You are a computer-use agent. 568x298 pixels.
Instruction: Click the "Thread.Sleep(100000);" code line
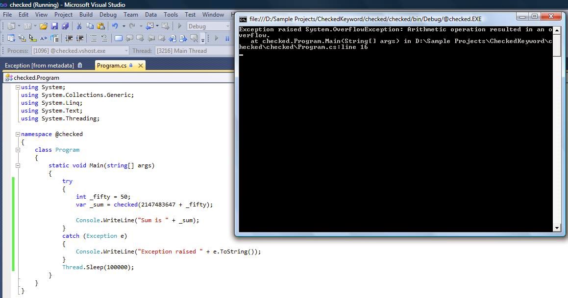tap(98, 267)
